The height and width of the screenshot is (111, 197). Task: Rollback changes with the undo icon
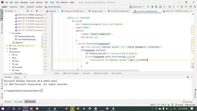click(x=186, y=7)
